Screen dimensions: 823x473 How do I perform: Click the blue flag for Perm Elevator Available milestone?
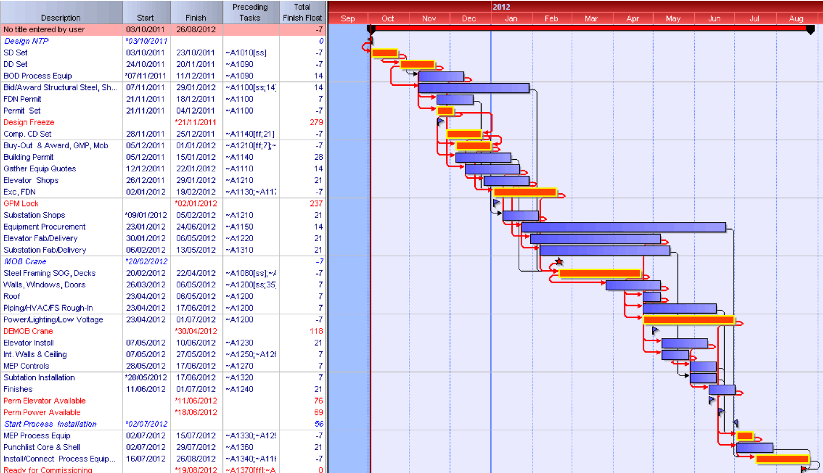(710, 400)
